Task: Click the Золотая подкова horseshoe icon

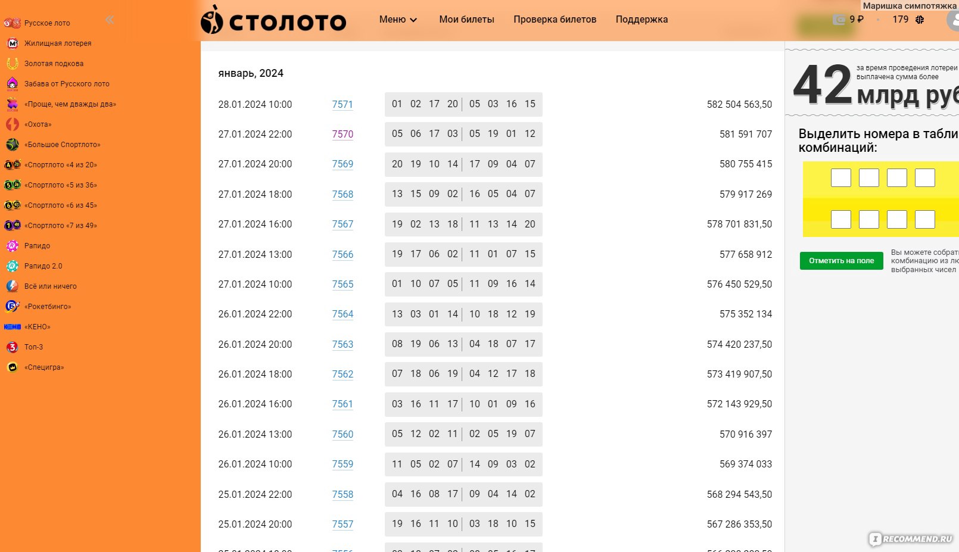Action: tap(13, 64)
